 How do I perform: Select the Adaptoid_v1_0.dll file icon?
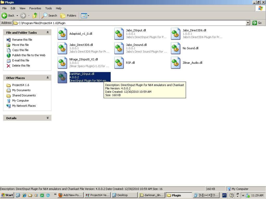pyautogui.click(x=62, y=34)
